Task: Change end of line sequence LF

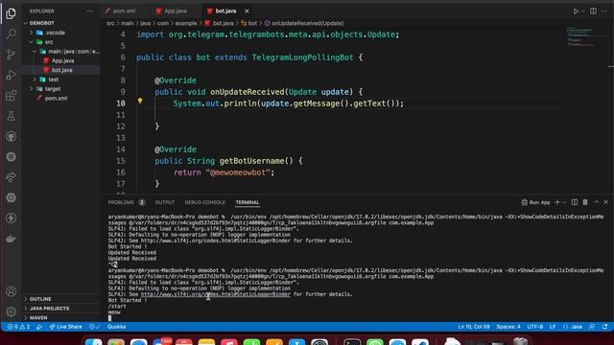Action: pos(553,327)
